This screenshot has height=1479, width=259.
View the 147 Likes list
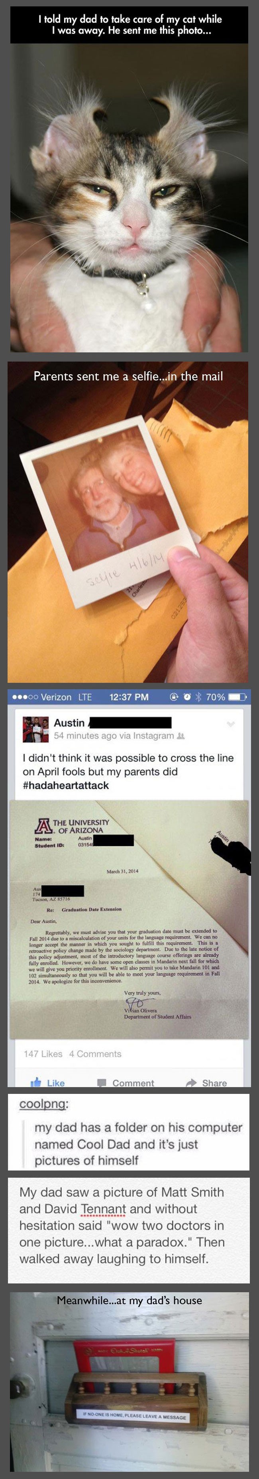(x=43, y=1054)
